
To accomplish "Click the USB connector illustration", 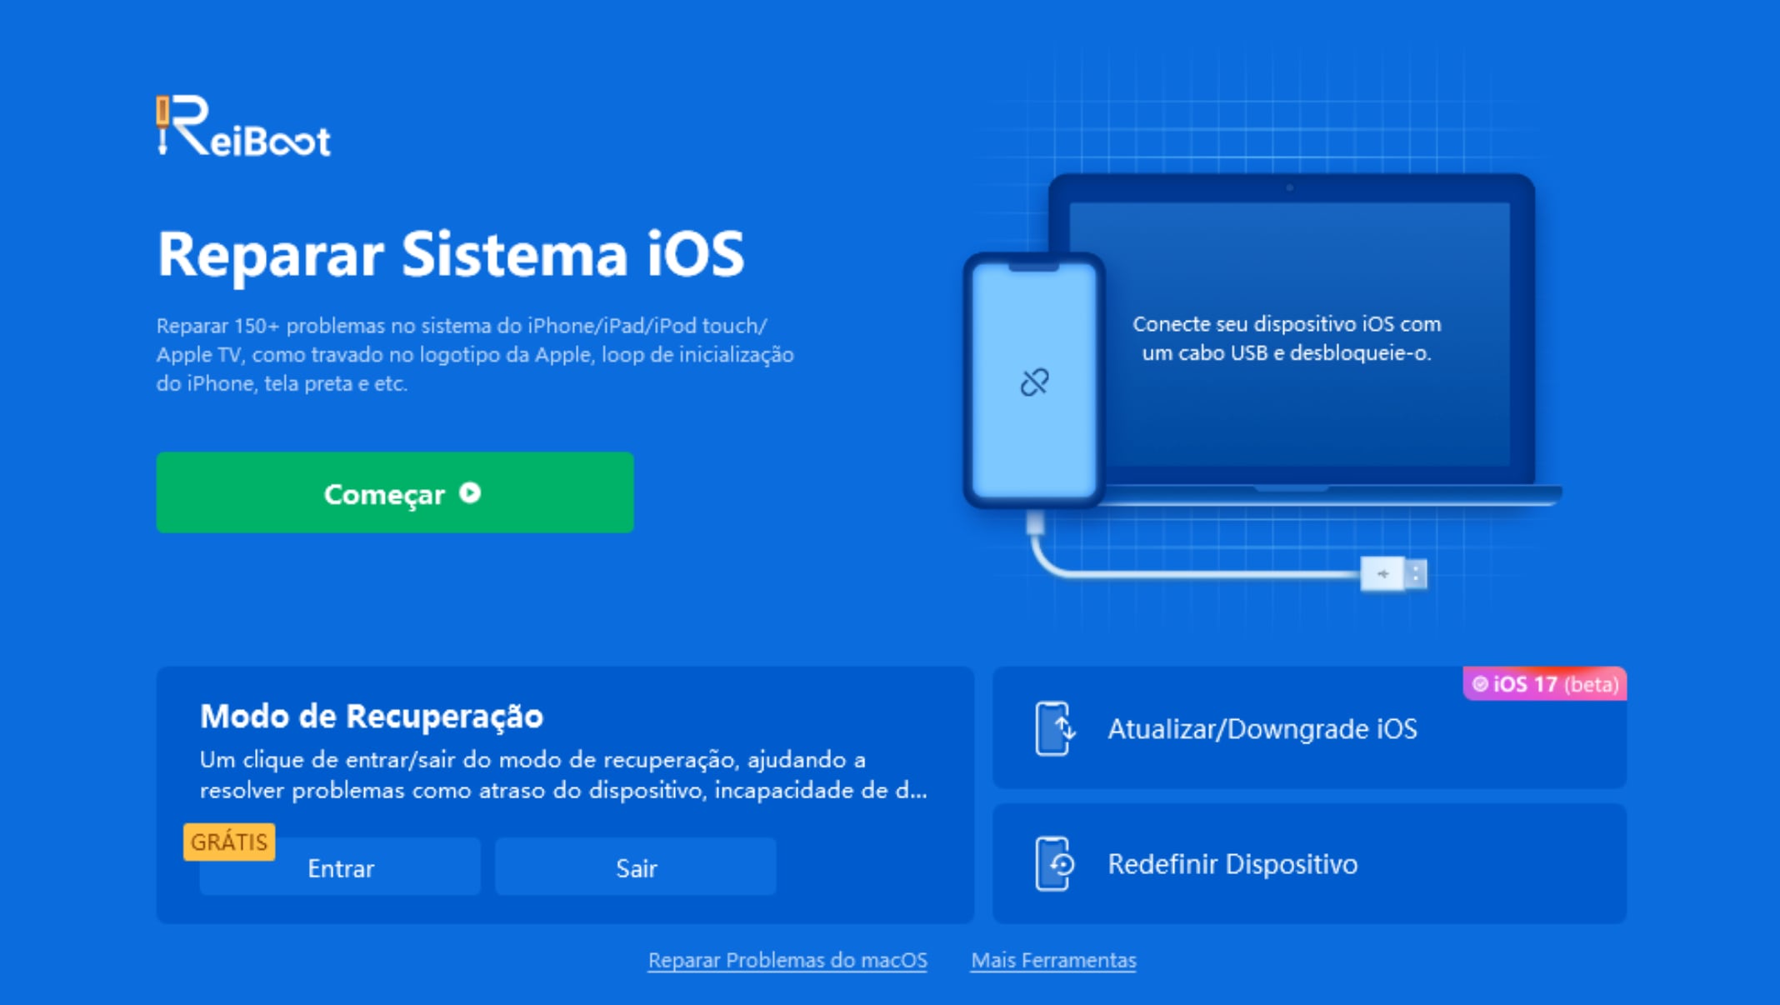I will click(1393, 573).
